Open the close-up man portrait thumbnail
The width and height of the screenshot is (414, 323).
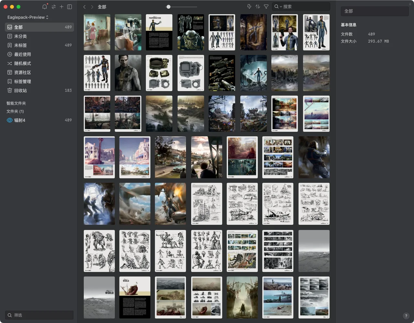point(128,73)
